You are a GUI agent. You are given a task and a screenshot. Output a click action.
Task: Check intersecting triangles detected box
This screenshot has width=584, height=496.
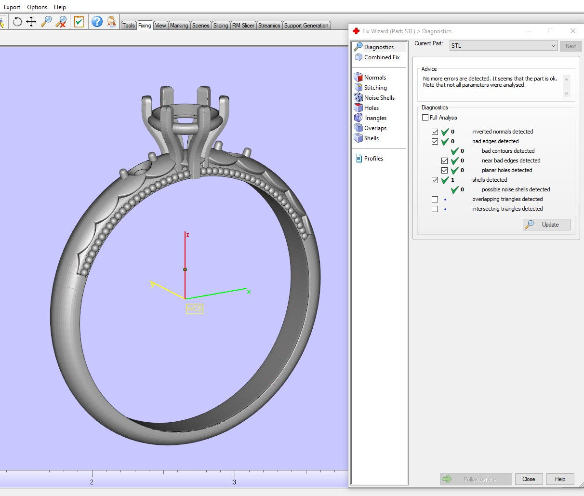coord(435,209)
